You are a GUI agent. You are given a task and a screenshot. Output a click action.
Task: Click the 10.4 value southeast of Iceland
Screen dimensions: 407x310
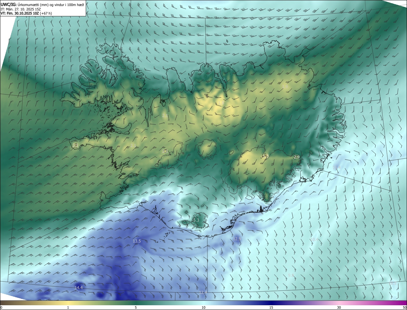[314, 240]
